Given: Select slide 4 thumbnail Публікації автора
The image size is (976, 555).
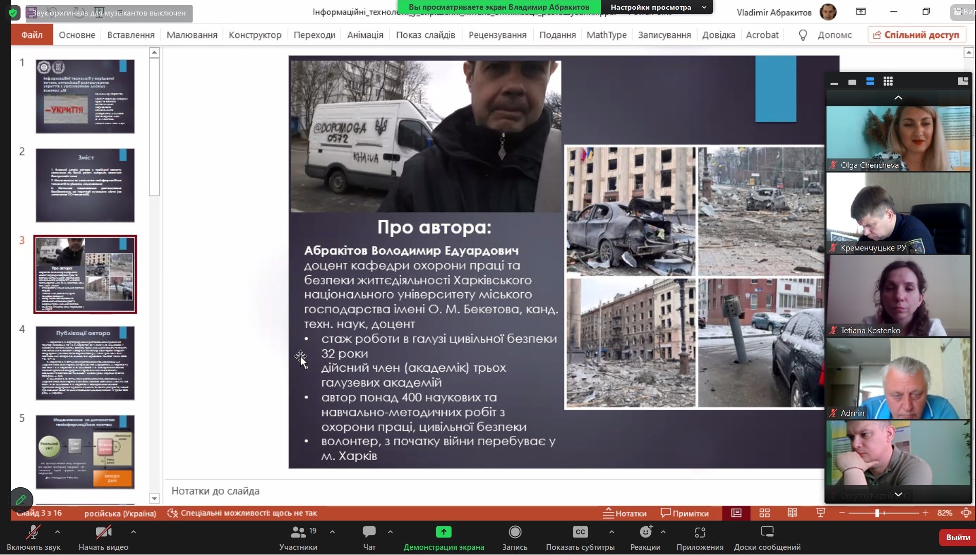Looking at the screenshot, I should click(85, 363).
